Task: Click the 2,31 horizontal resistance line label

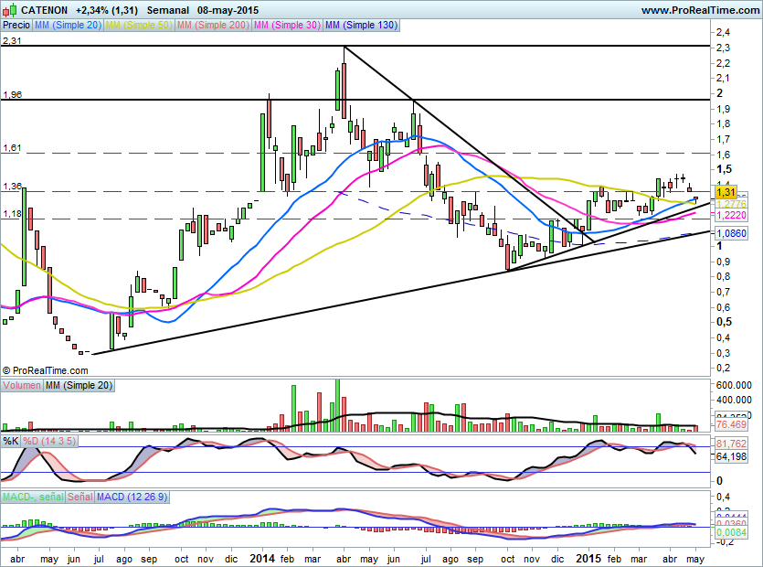Action: [12, 41]
